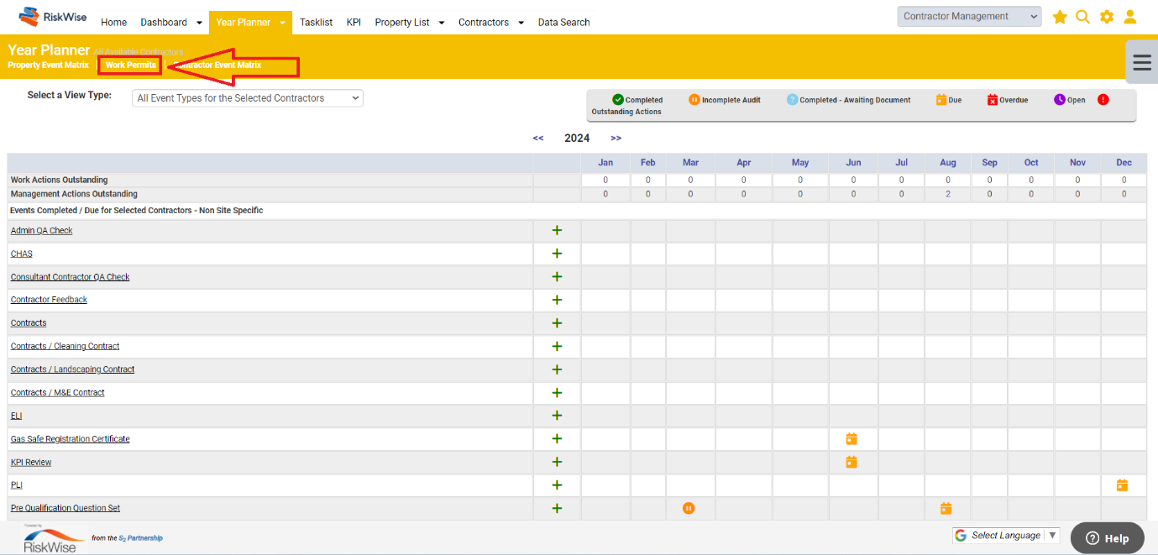
Task: Add event for KPI Review row
Action: coord(557,462)
